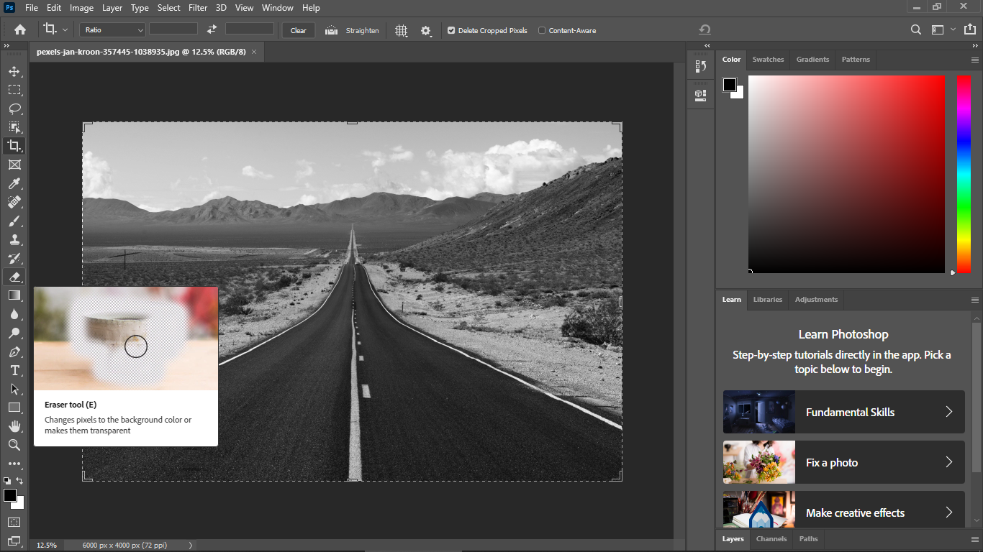Open crop overlay options grid dropdown
This screenshot has width=983, height=552.
coord(401,30)
